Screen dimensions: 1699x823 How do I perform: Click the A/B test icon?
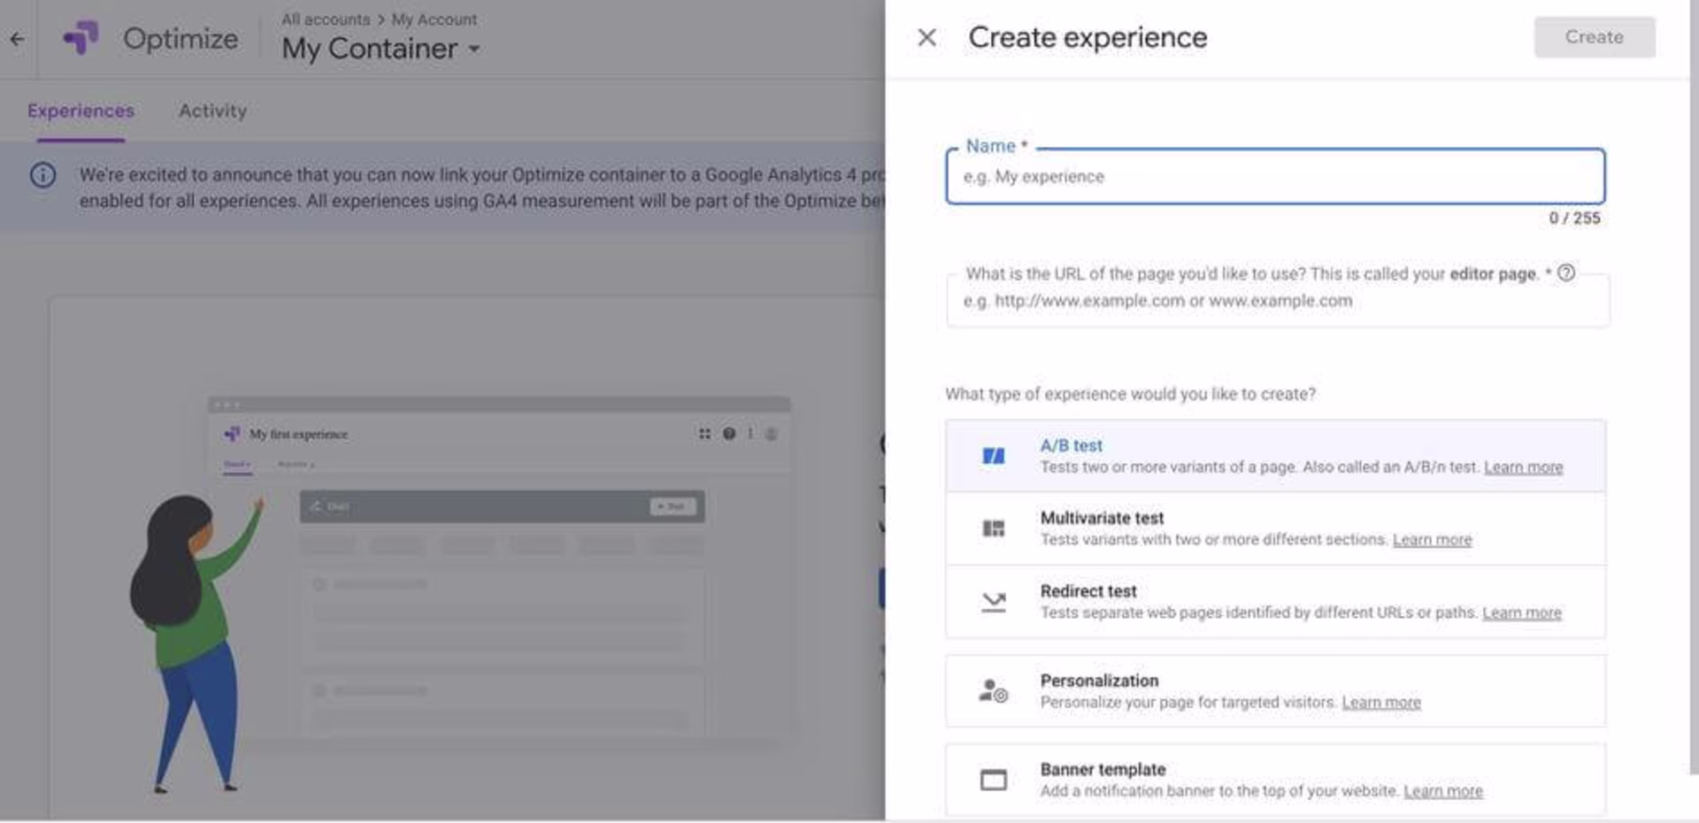[x=994, y=456]
